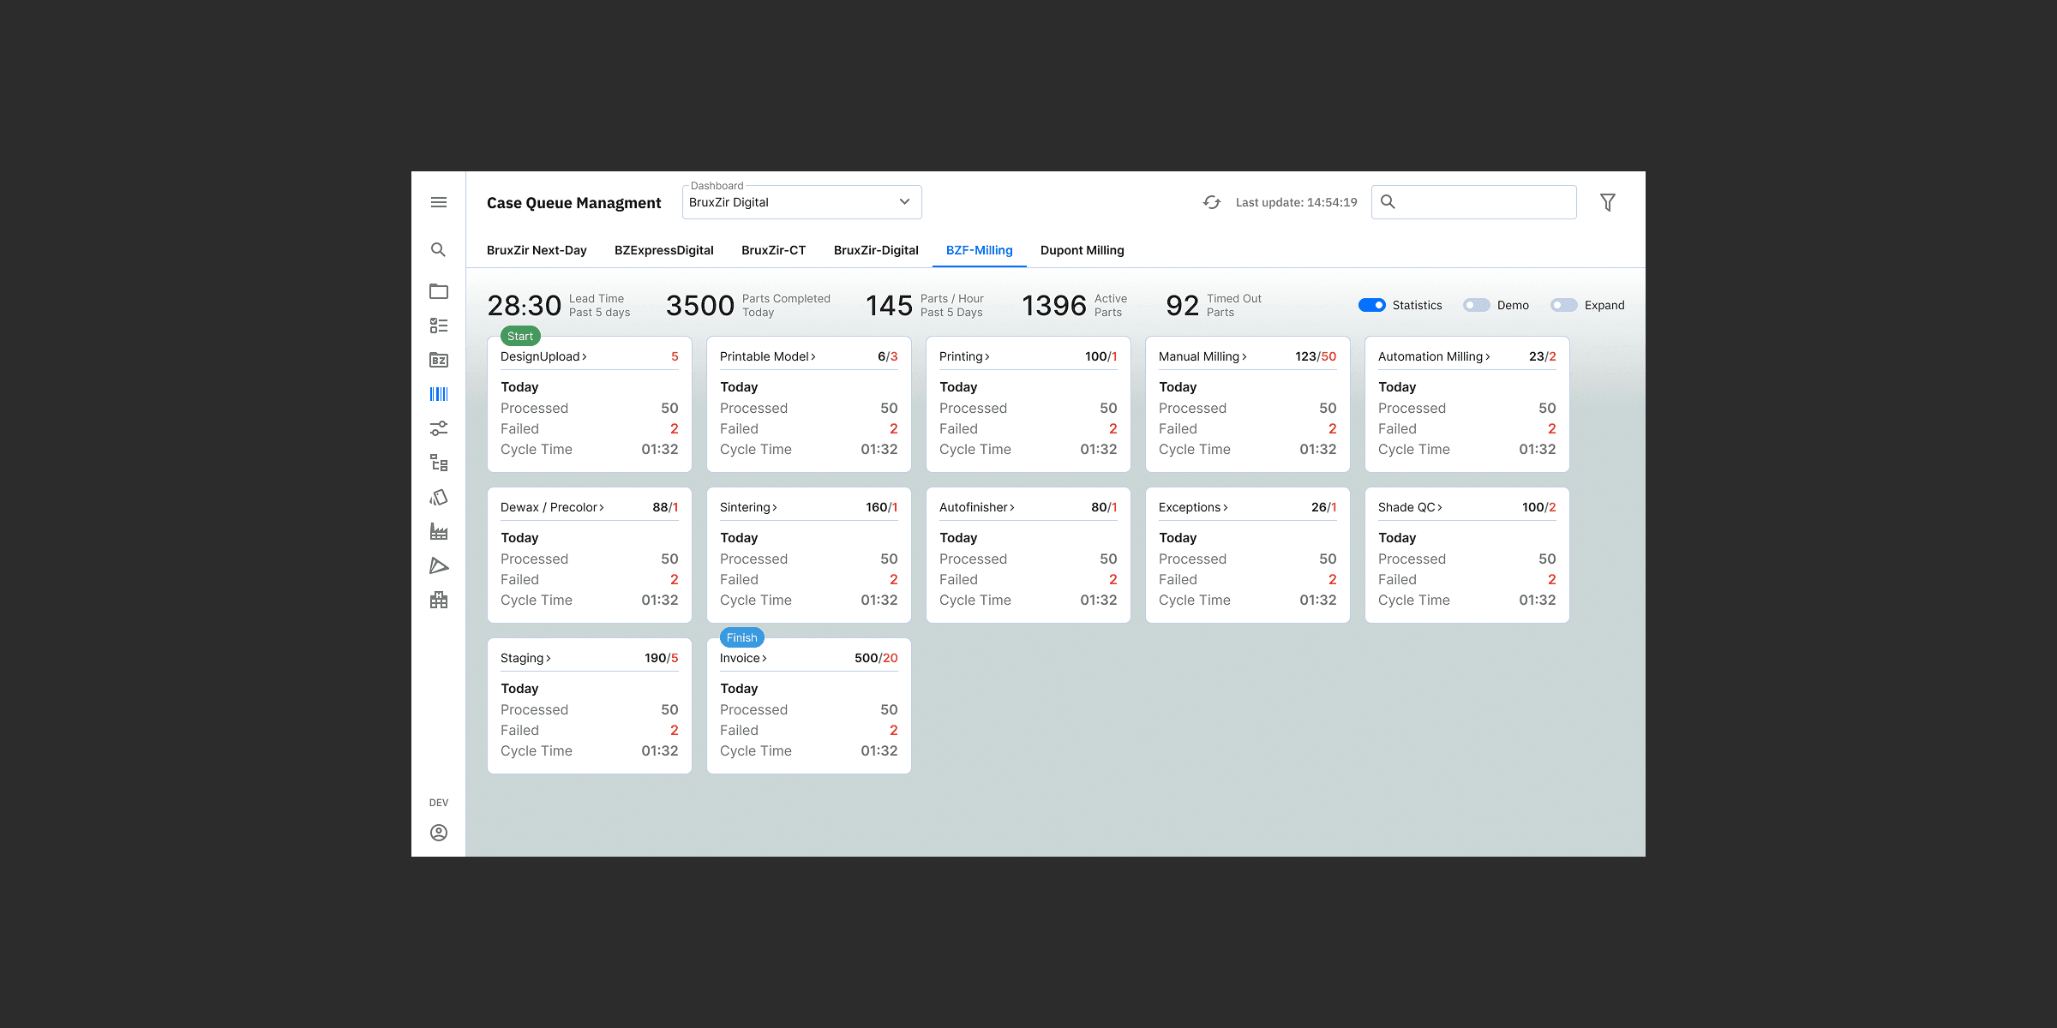This screenshot has width=2057, height=1028.
Task: Click the search input field in the header
Action: pyautogui.click(x=1483, y=202)
